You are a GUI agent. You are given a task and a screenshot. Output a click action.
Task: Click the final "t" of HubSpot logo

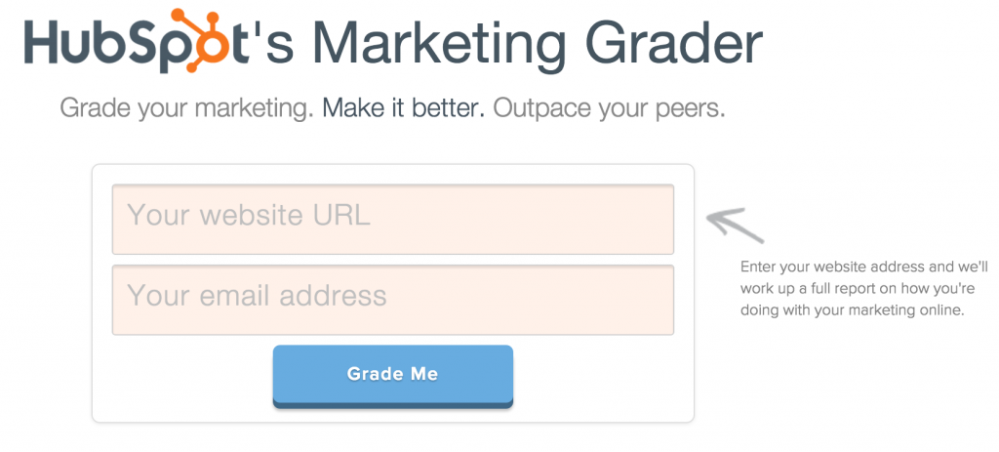point(244,43)
